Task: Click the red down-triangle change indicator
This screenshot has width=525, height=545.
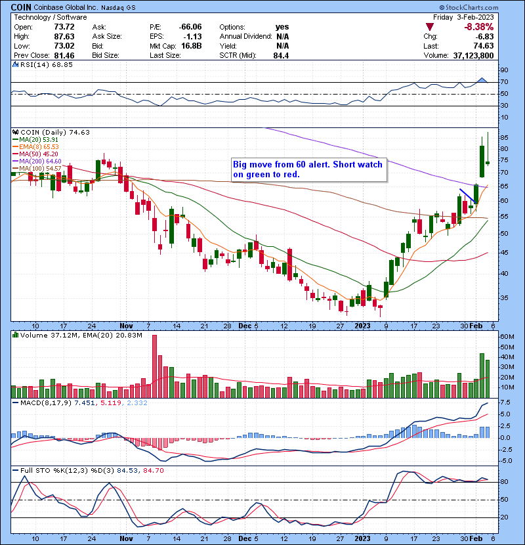Action: point(430,27)
